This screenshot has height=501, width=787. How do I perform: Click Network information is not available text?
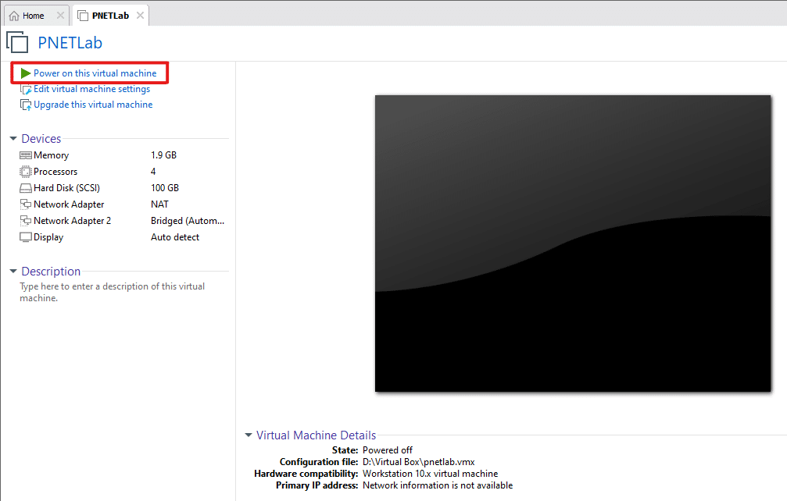438,485
